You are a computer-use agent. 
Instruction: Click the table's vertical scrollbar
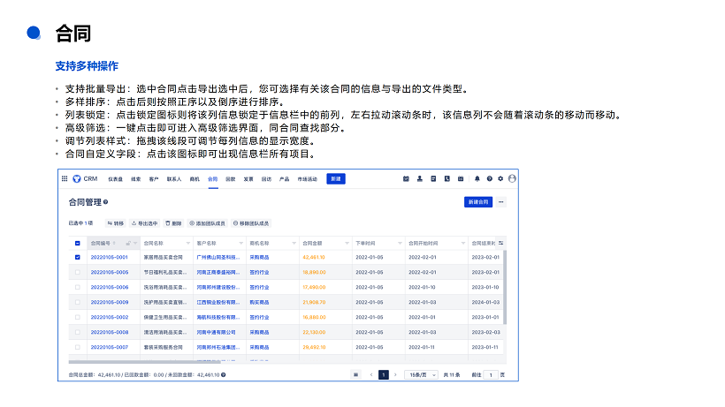pyautogui.click(x=505, y=287)
